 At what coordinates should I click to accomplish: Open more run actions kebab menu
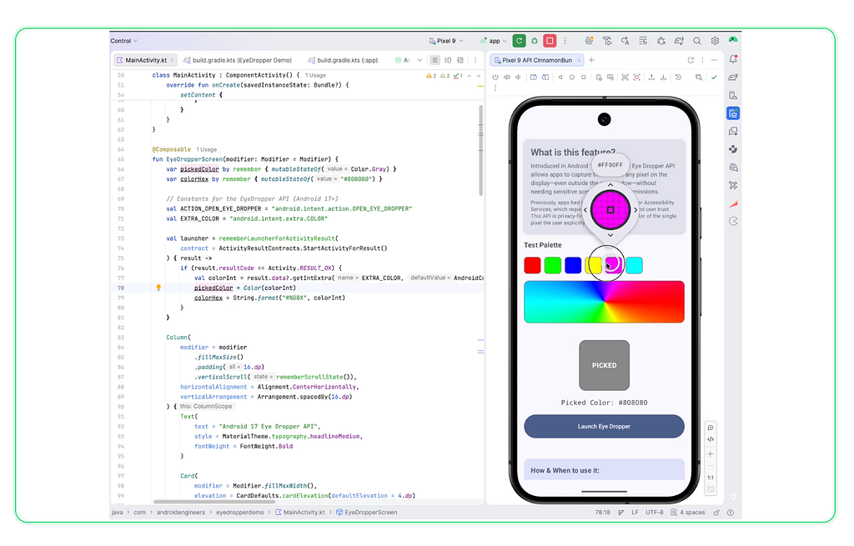coord(565,41)
